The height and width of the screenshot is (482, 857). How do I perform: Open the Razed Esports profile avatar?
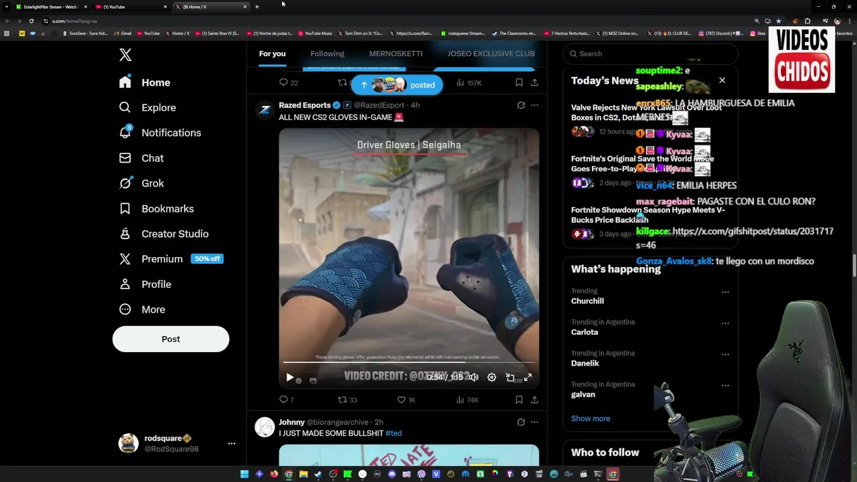[265, 110]
